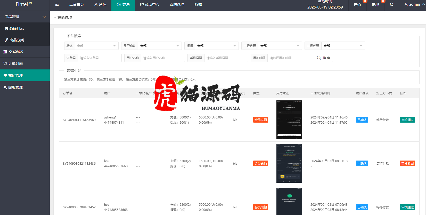Open 商品分类 in the sidebar
The height and width of the screenshot is (215, 426).
25,40
